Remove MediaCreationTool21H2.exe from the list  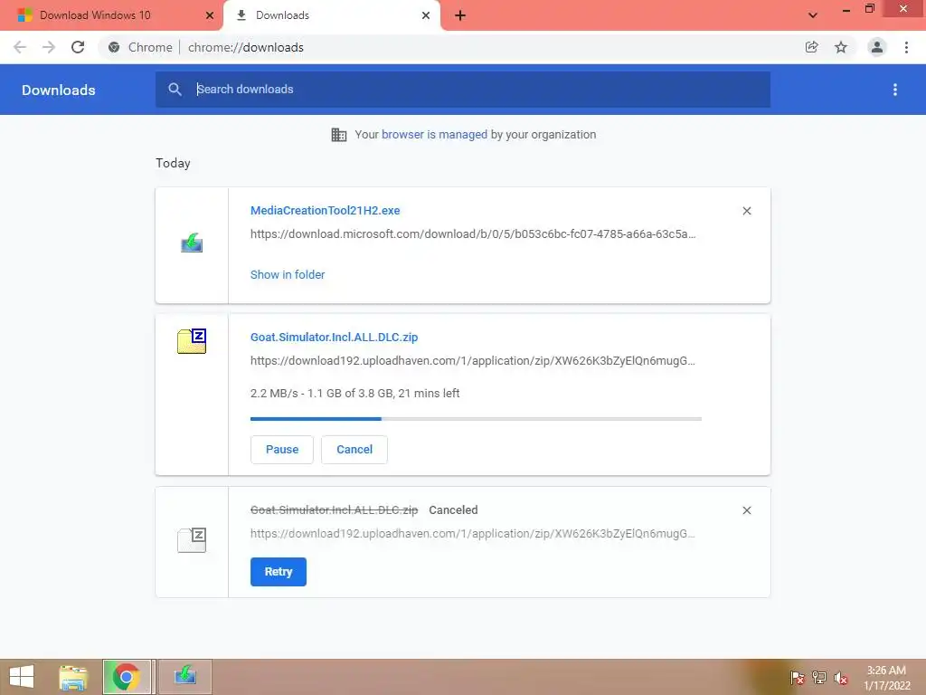click(747, 211)
